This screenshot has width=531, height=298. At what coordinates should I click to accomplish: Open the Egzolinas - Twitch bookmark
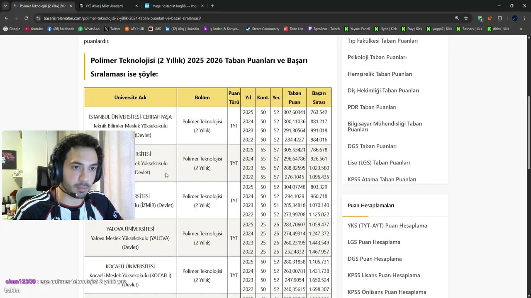point(324,29)
